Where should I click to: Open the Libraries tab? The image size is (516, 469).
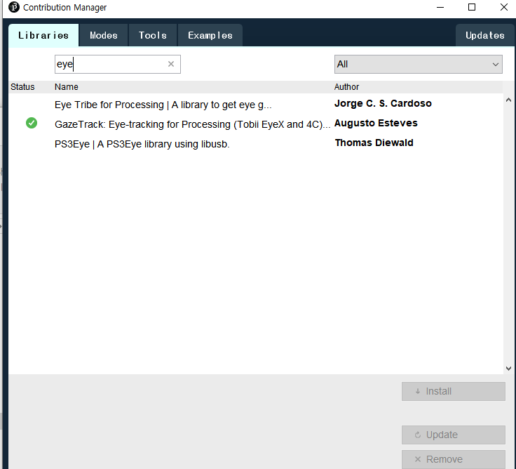point(43,35)
